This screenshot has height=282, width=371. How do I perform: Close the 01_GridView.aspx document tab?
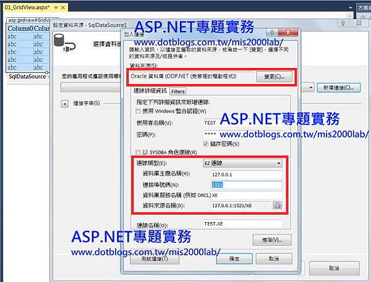point(63,7)
